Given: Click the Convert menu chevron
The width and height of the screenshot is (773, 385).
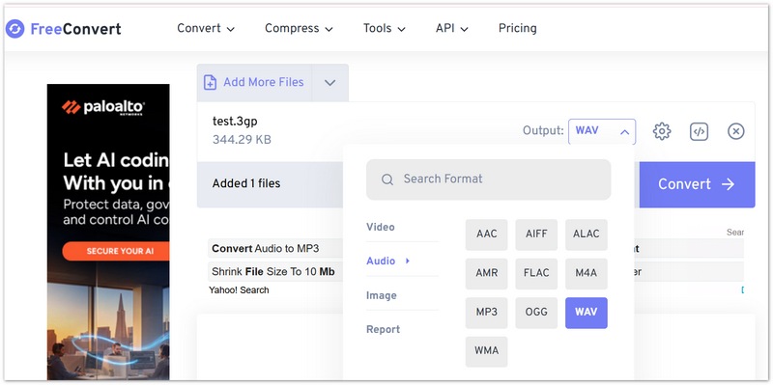Looking at the screenshot, I should tap(230, 30).
